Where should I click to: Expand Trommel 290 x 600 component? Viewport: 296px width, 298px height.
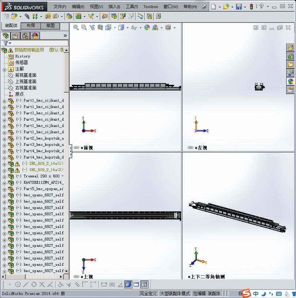tap(4, 177)
